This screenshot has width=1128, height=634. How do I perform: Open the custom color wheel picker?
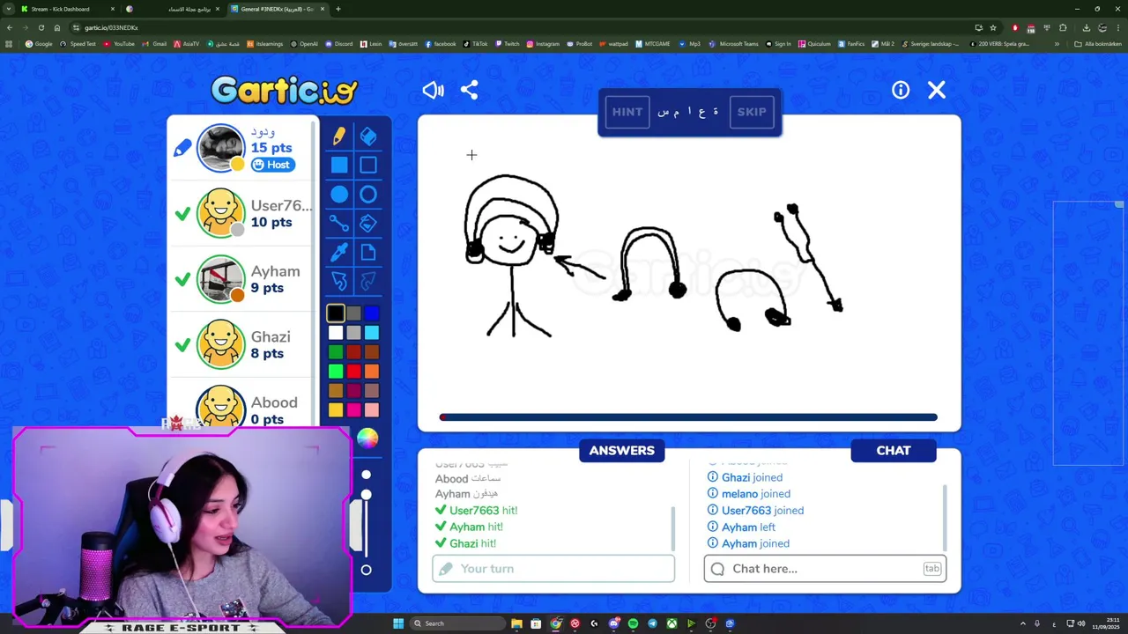(x=367, y=438)
